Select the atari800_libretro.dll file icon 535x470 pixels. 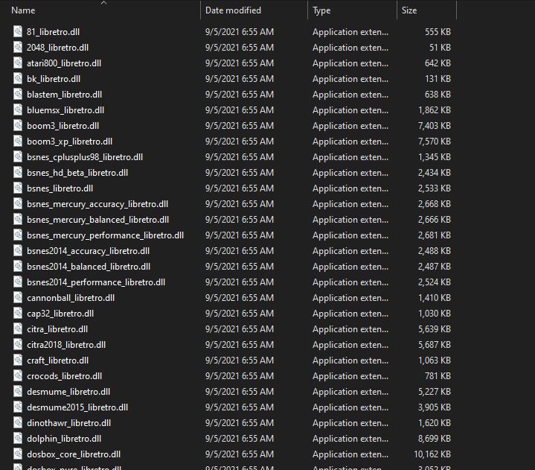point(18,63)
